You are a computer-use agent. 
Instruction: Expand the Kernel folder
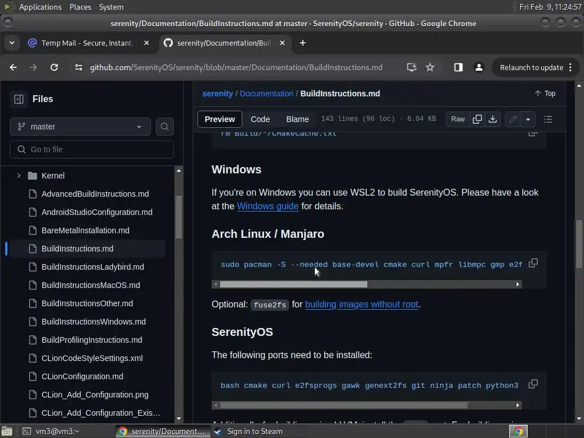click(x=19, y=176)
